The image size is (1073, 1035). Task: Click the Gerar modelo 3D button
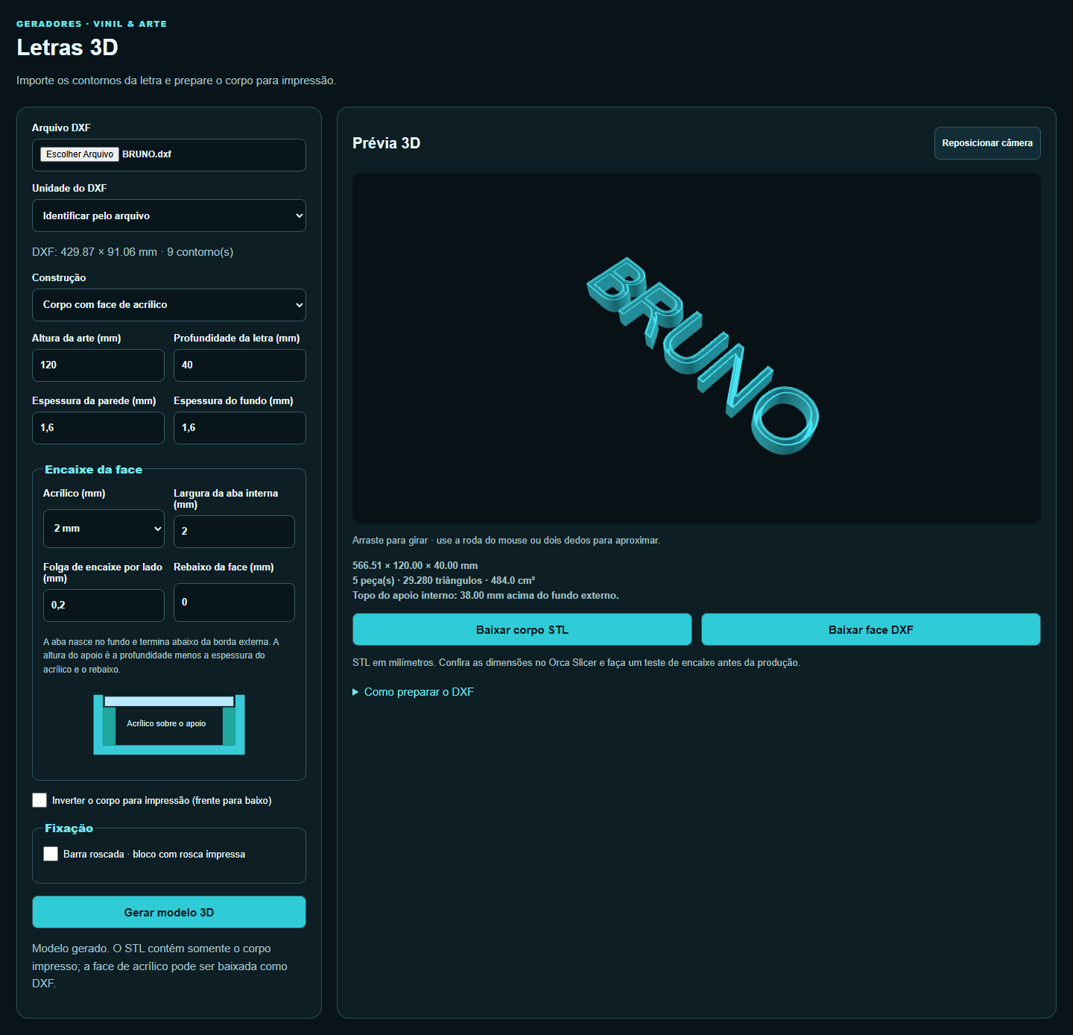coord(169,912)
